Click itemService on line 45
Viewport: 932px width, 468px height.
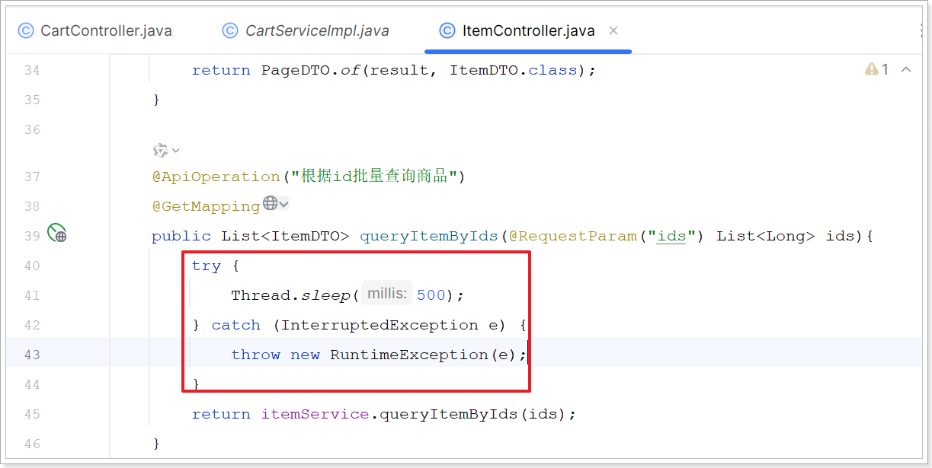click(315, 414)
